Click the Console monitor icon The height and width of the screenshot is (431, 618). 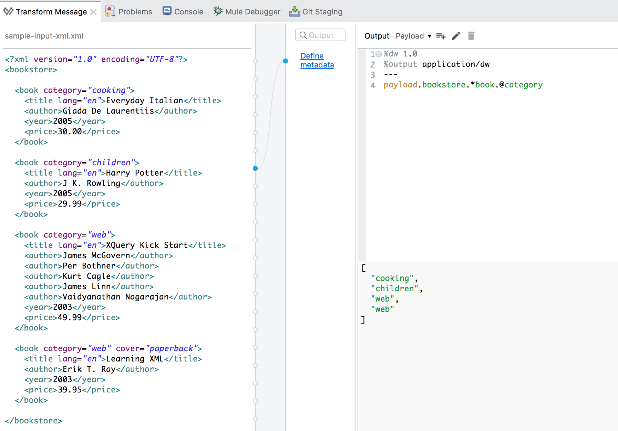167,11
